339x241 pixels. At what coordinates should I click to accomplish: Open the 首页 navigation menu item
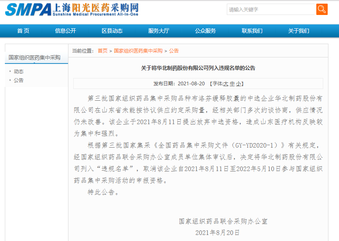(x=23, y=31)
